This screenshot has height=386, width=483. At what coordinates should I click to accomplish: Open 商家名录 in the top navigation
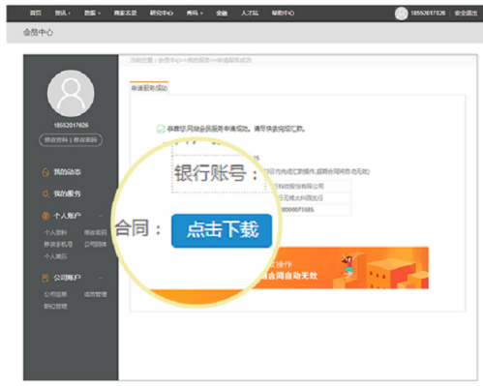[125, 14]
